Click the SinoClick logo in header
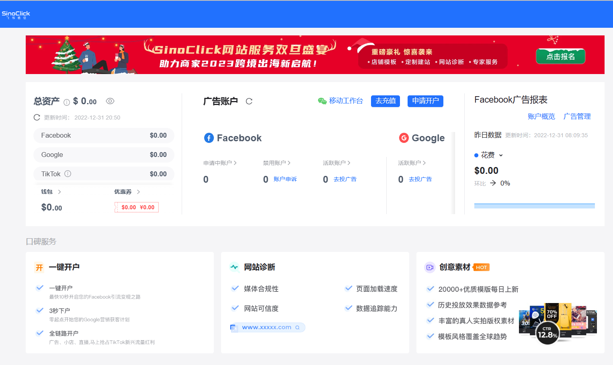 (16, 15)
